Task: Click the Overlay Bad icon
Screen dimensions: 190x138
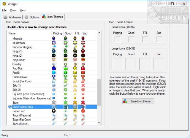Action: click(83, 64)
